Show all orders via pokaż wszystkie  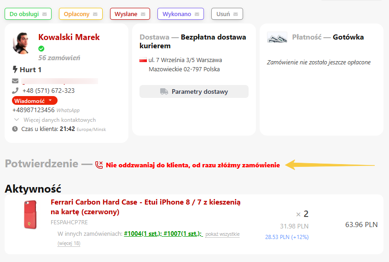[222, 234]
